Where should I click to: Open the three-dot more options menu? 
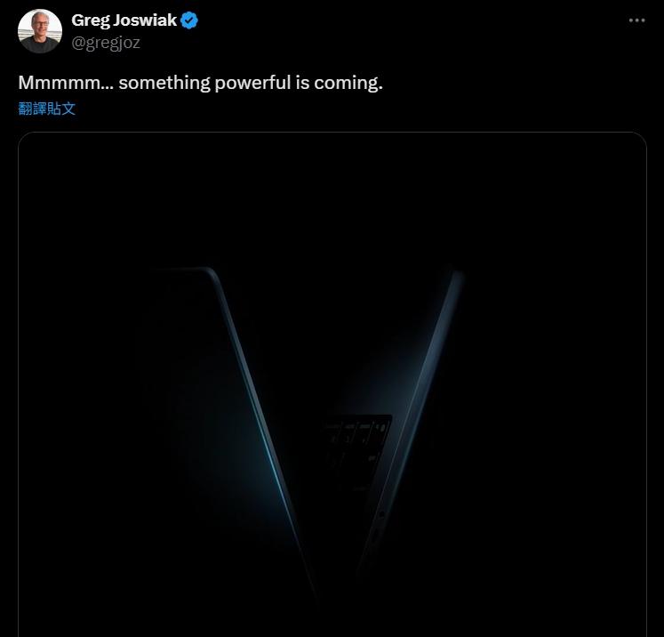click(636, 20)
